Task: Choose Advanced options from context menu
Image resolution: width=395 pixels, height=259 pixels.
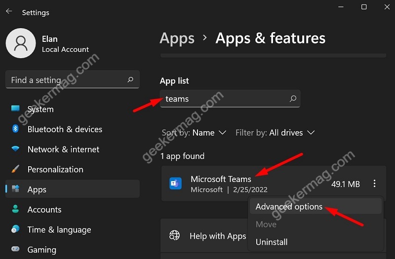Action: 316,206
